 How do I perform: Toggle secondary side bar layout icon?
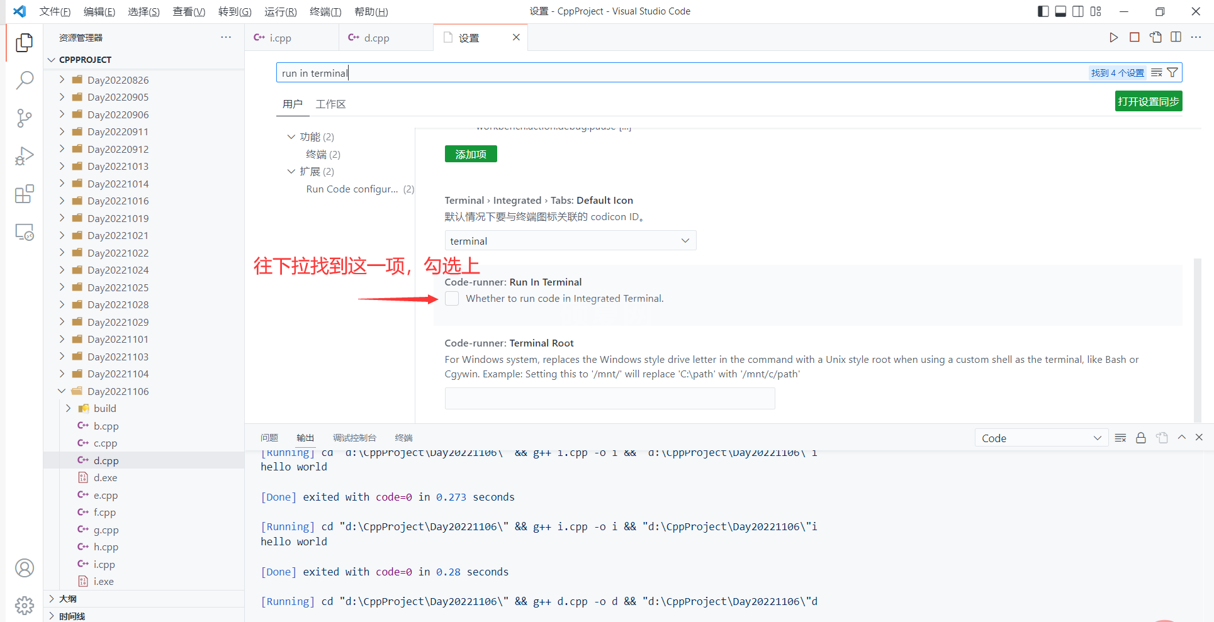pyautogui.click(x=1078, y=11)
